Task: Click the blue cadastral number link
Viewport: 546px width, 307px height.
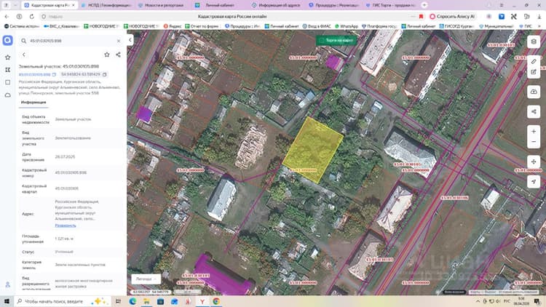Action: coord(34,74)
